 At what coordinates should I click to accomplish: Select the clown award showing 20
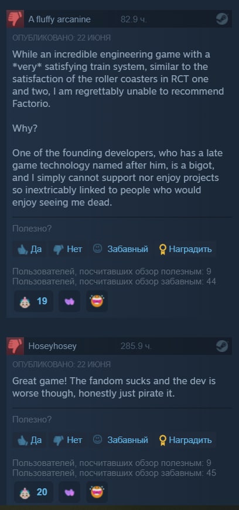[x=34, y=492]
